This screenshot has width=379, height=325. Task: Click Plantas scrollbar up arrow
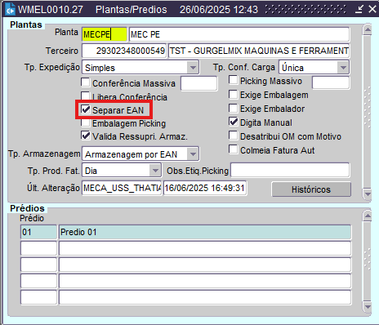coord(368,29)
